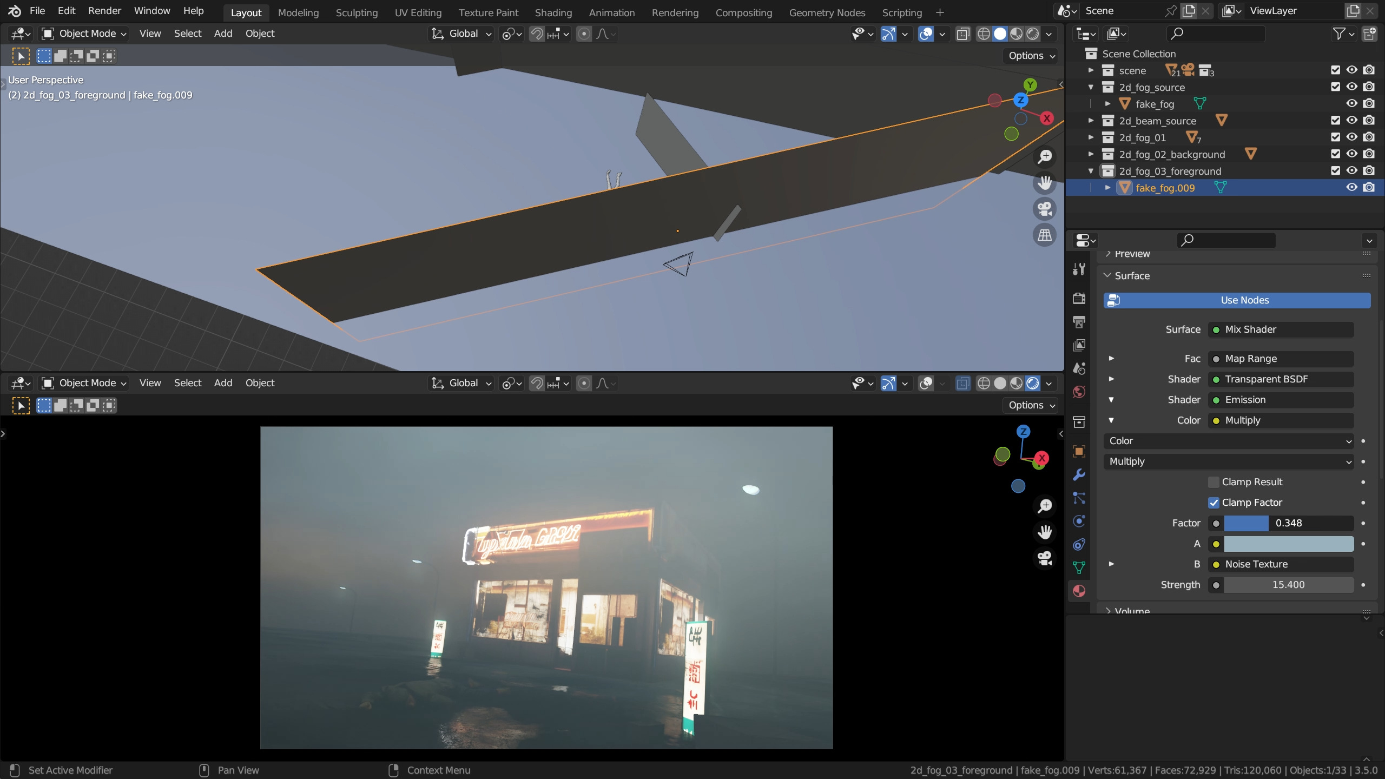Open the Render properties tab
Screen dimensions: 1385x779
click(x=1079, y=298)
